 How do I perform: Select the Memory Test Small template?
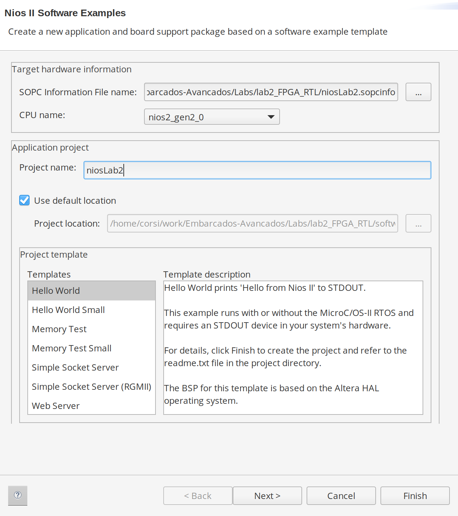pyautogui.click(x=92, y=348)
